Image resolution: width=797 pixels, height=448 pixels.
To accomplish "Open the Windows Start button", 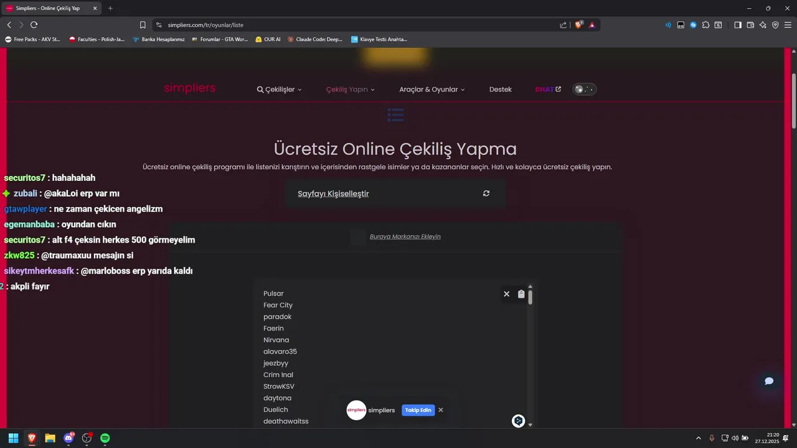I will 13,438.
